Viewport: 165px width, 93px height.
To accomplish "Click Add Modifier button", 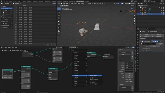I will point(152,38).
